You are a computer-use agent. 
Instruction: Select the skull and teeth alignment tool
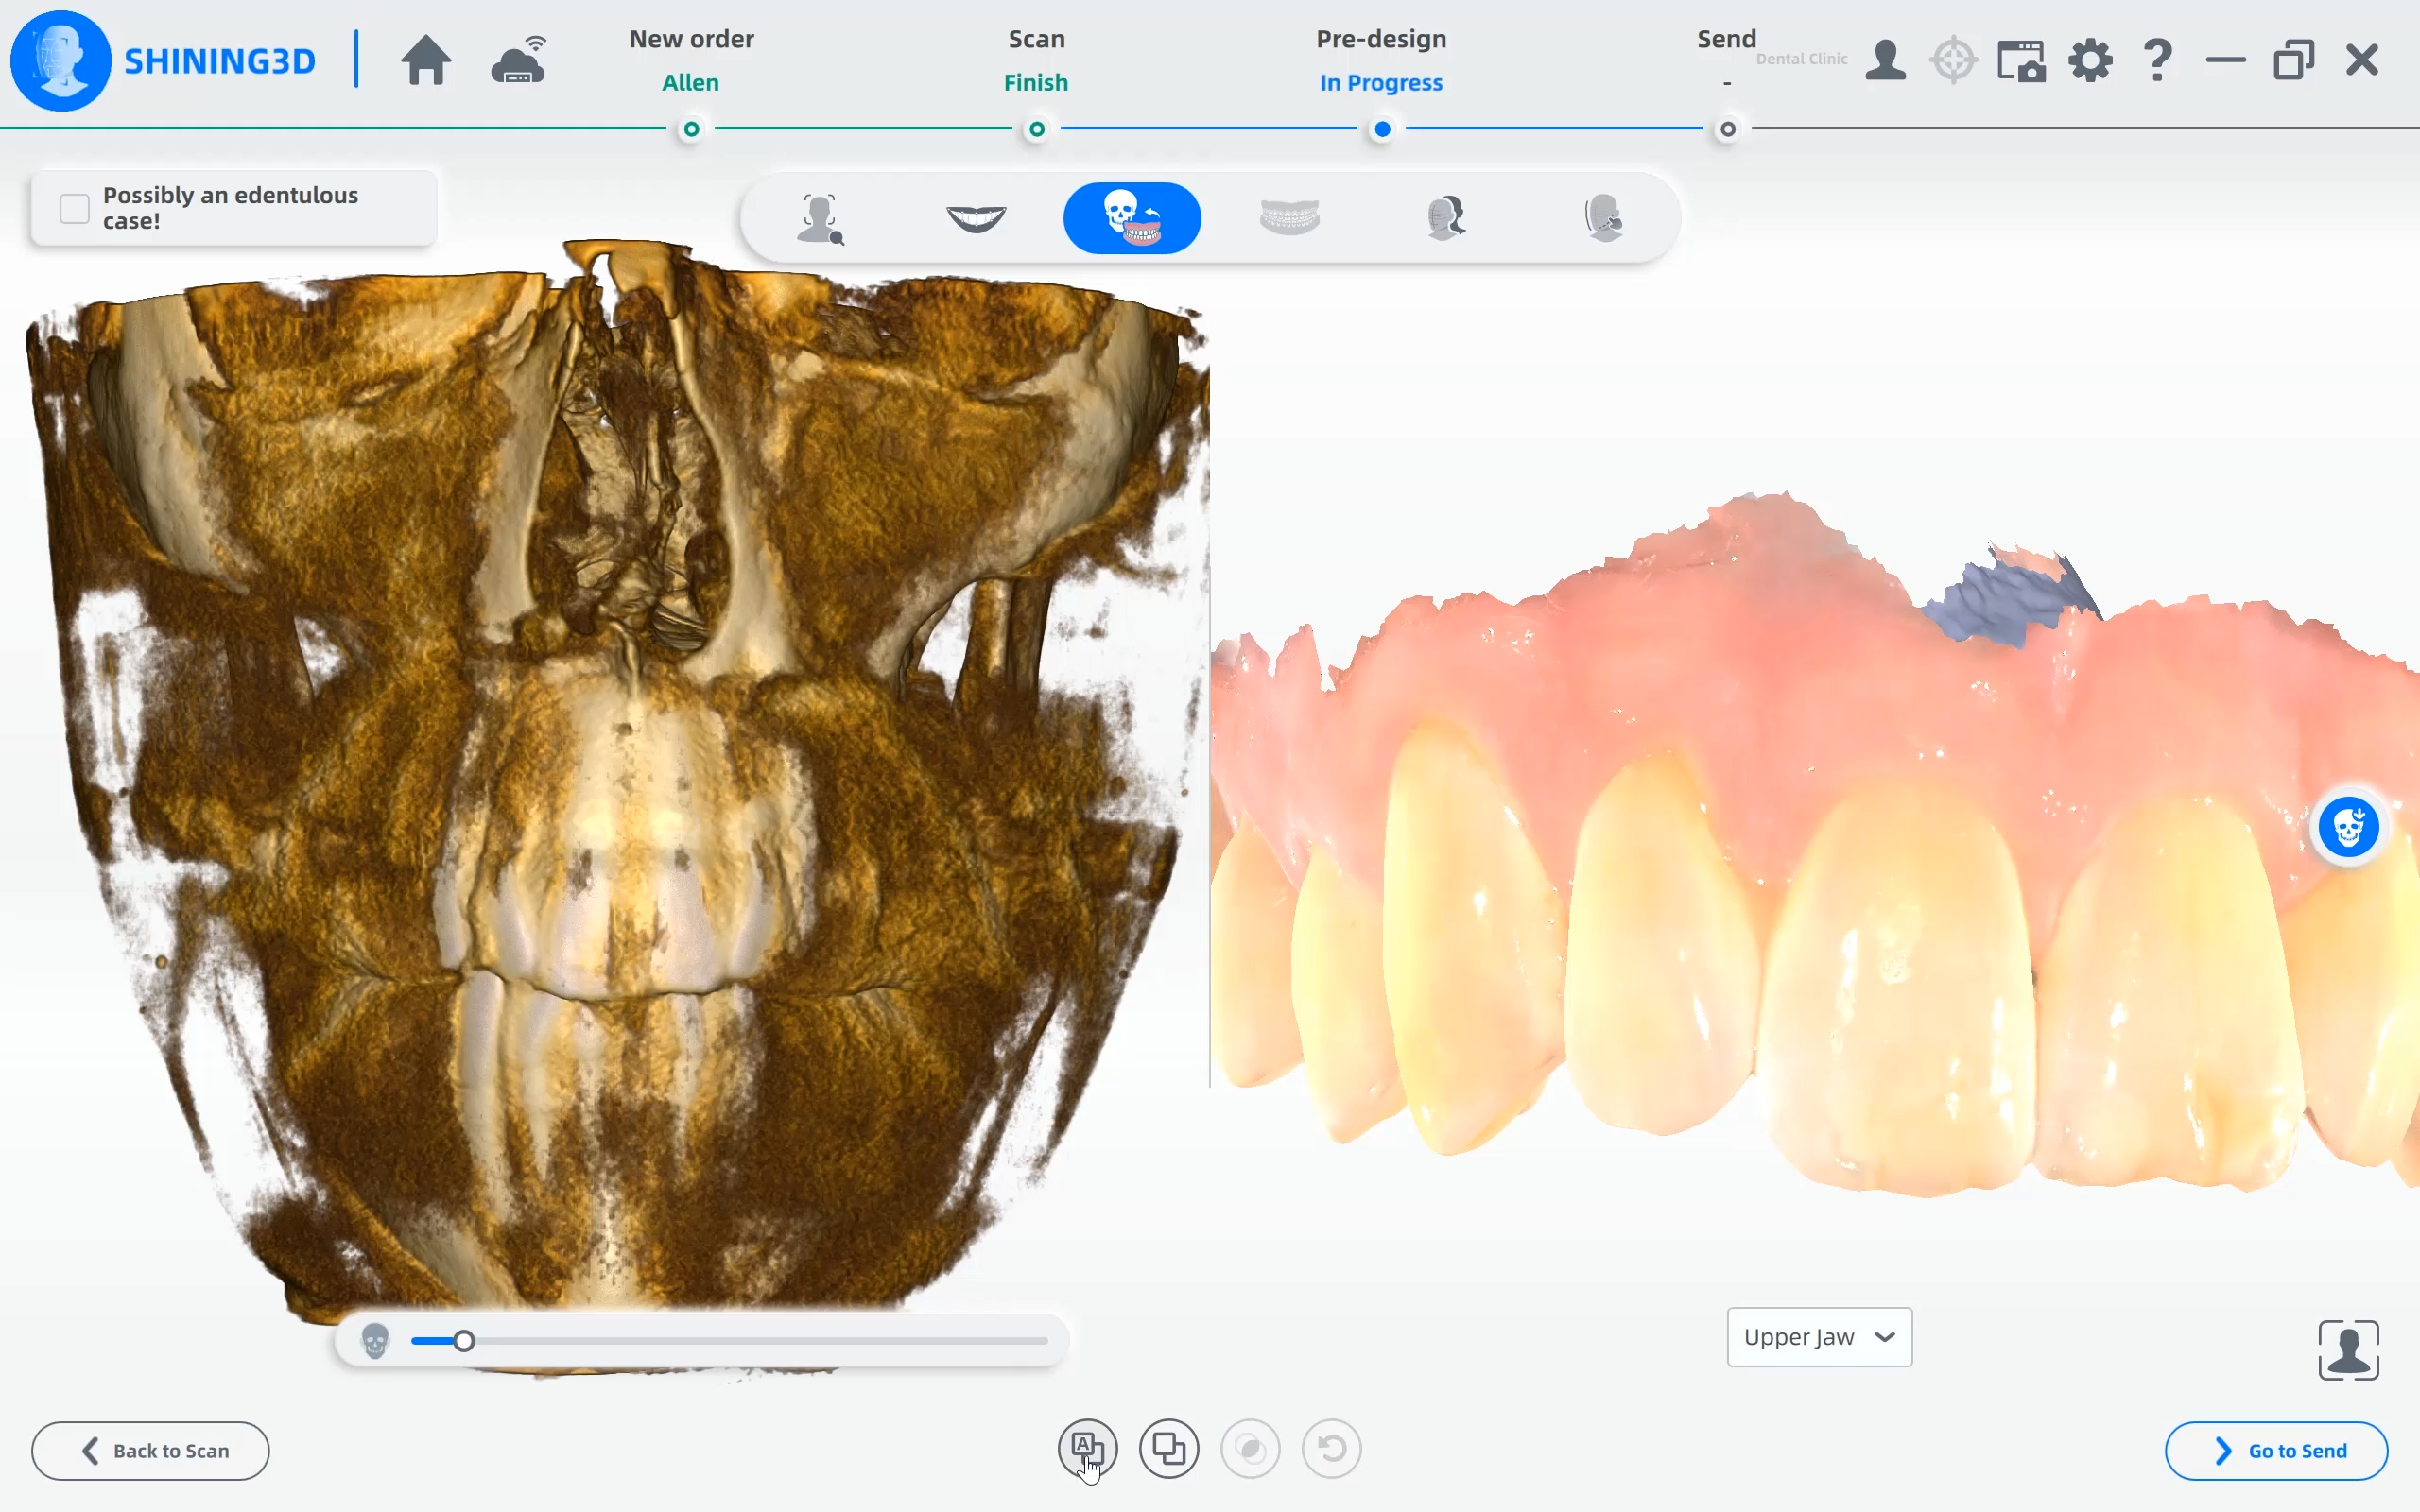click(1132, 218)
